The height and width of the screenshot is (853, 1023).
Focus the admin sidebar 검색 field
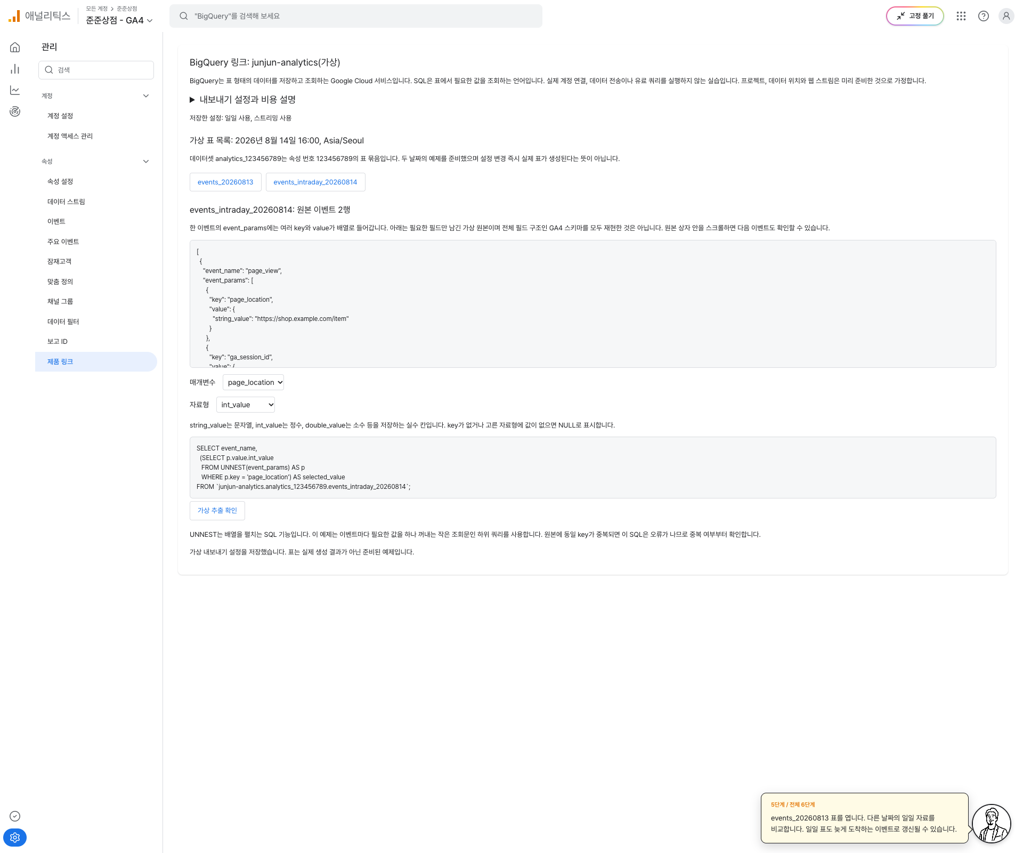[96, 70]
